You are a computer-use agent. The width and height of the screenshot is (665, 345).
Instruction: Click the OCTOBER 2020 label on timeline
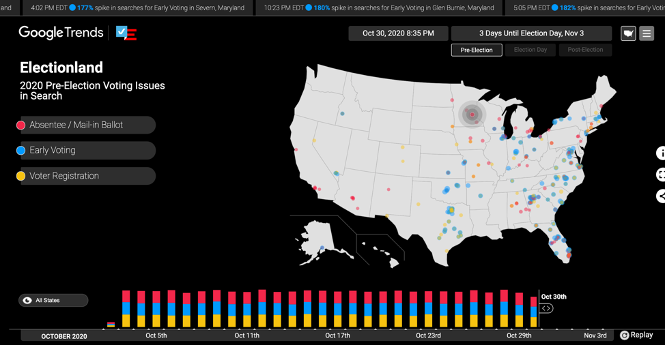[64, 336]
